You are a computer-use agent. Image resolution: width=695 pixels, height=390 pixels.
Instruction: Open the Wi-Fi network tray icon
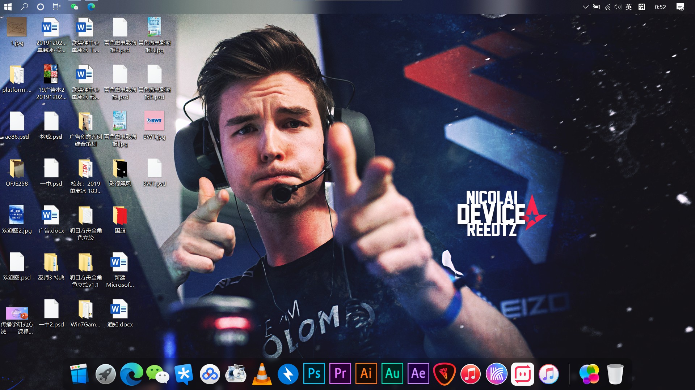(608, 7)
